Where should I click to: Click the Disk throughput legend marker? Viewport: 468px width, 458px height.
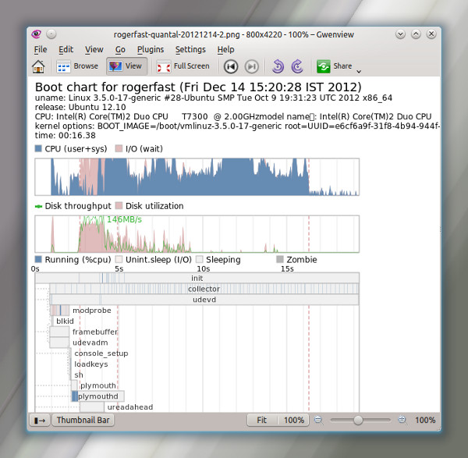coord(38,206)
